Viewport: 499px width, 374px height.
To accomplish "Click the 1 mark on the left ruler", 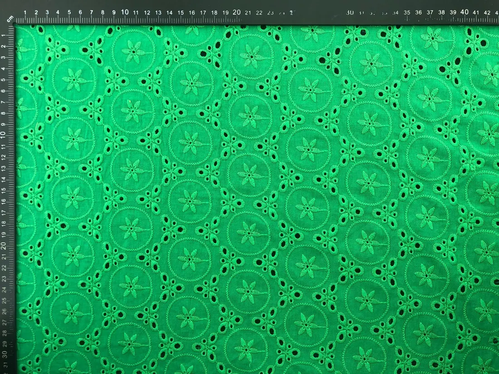I will tap(4, 35).
